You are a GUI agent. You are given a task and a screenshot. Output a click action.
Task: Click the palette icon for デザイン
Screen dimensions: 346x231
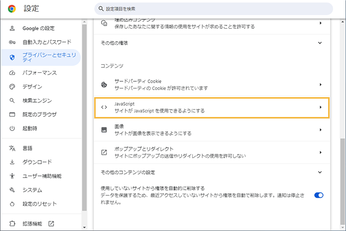tap(12, 87)
